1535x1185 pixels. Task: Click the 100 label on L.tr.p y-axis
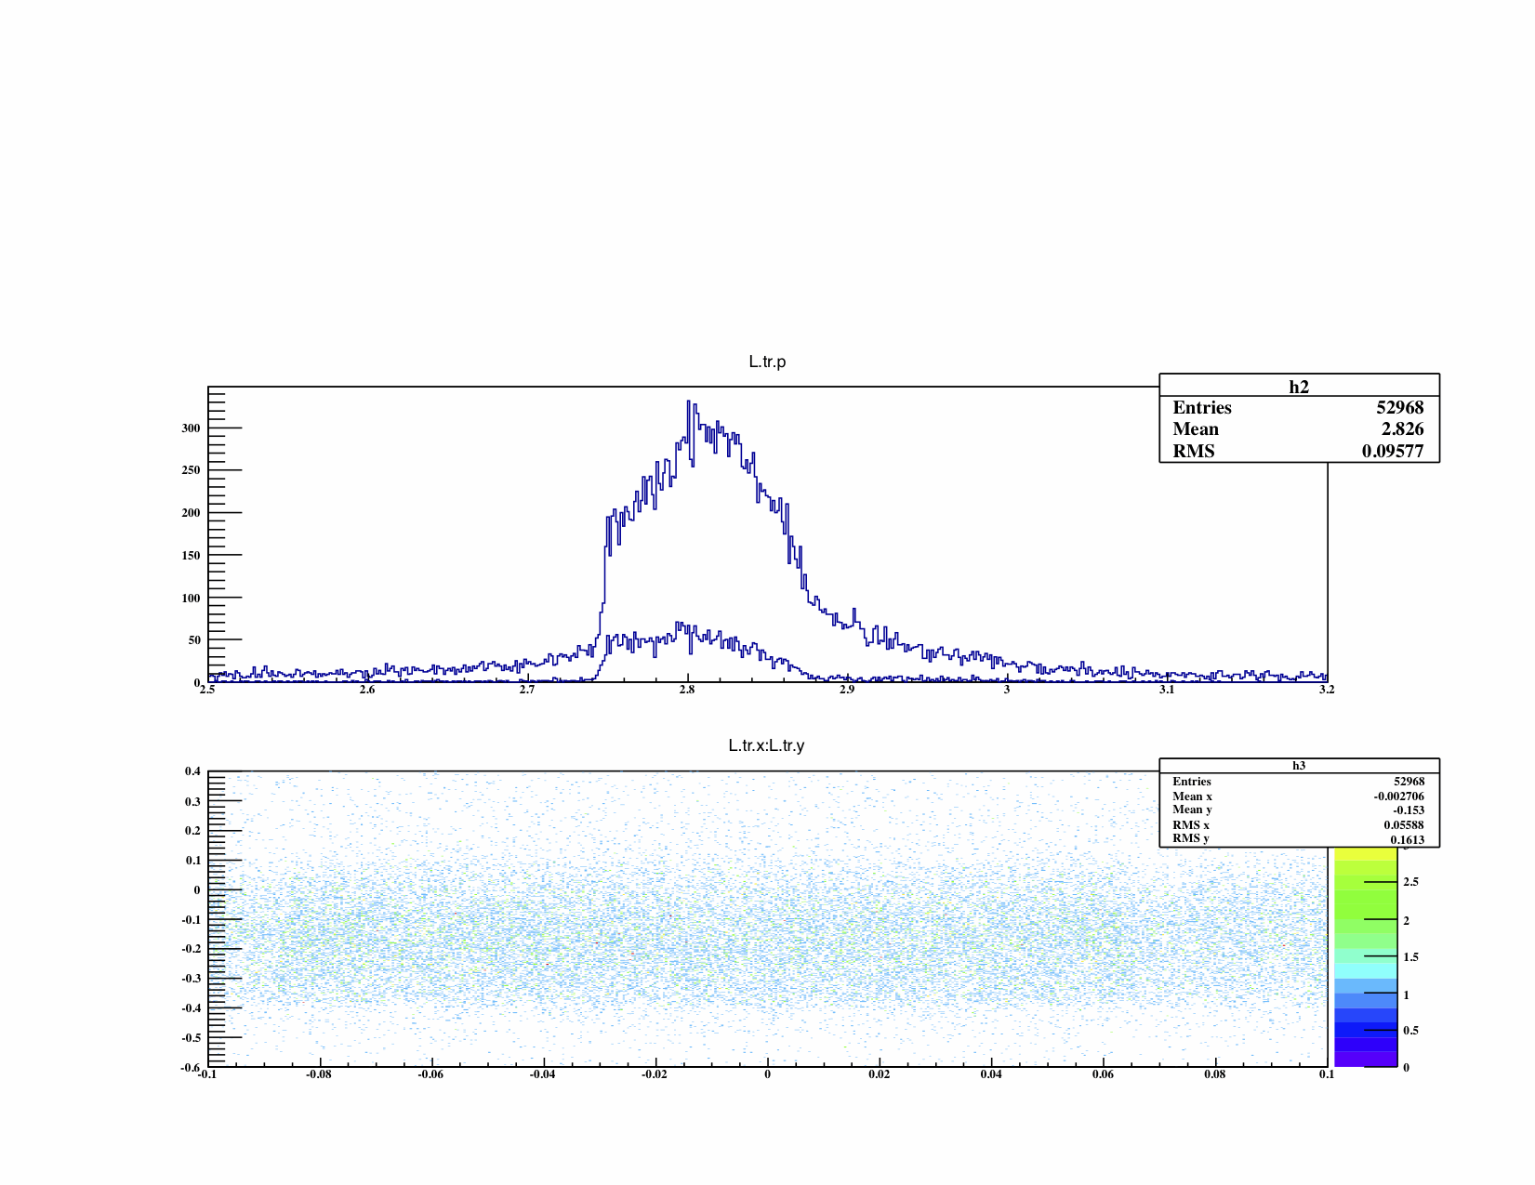(x=191, y=599)
